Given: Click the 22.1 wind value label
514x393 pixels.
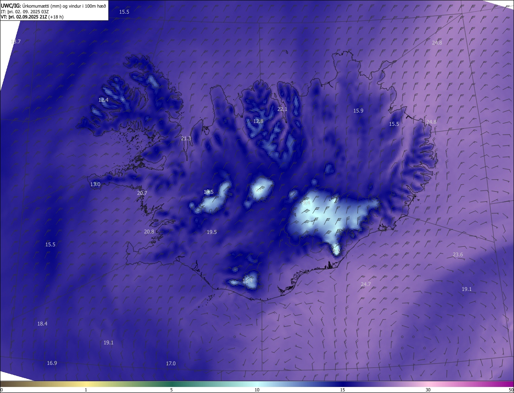Looking at the screenshot, I should pos(283,109).
